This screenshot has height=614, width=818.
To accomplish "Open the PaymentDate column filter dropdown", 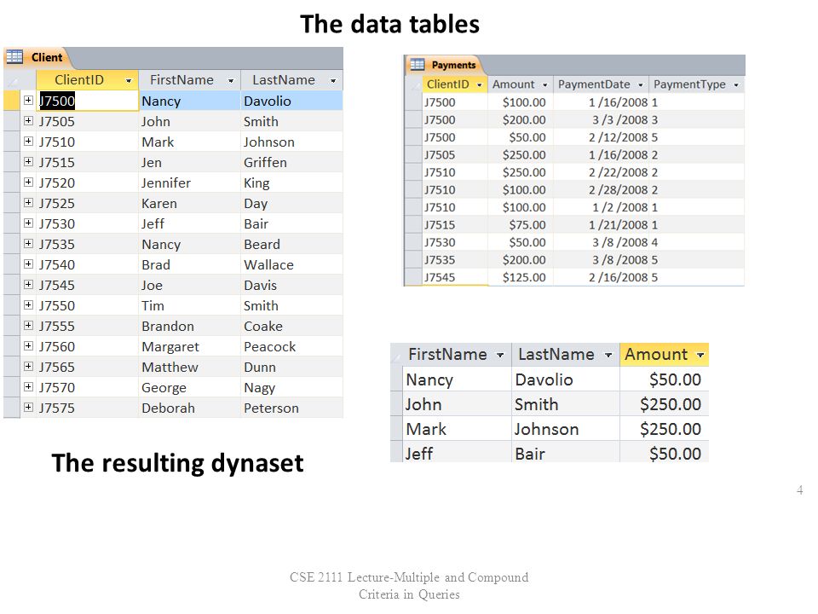I will click(x=641, y=84).
